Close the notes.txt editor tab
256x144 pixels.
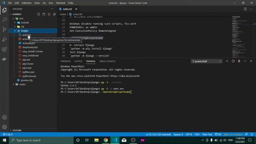76,9
